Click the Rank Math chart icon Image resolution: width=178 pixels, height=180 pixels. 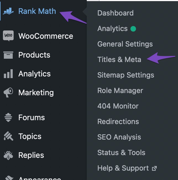pos(8,11)
